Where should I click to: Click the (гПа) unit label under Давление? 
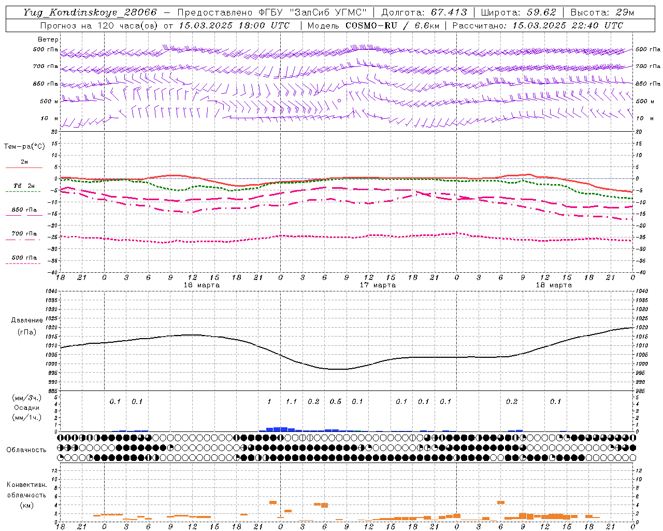[x=27, y=332]
